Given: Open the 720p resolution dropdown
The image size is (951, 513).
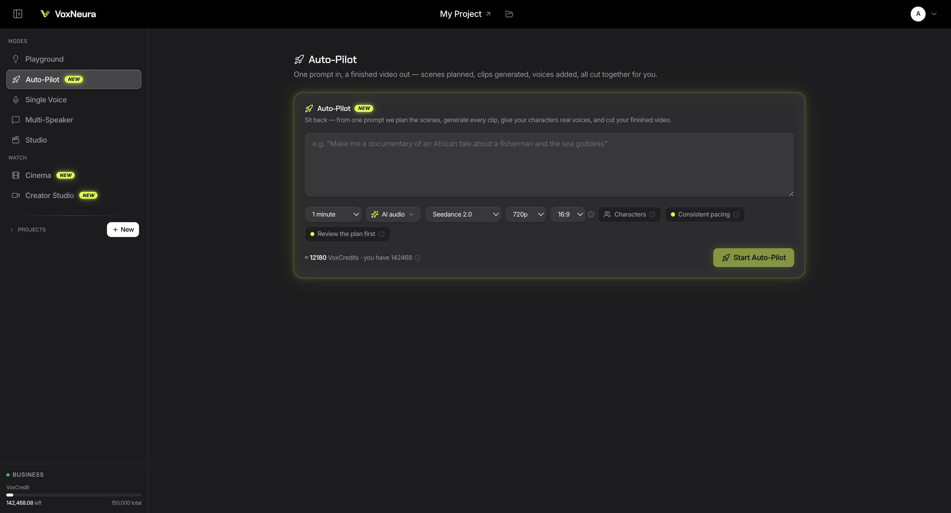Looking at the screenshot, I should tap(525, 215).
